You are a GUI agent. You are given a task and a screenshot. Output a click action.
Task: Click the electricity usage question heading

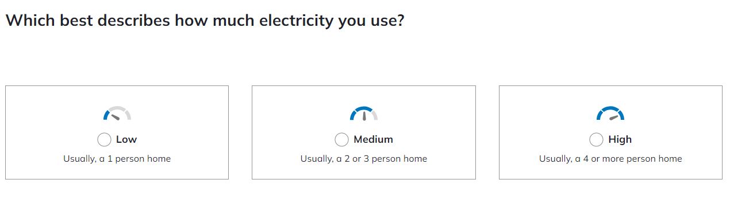(x=205, y=21)
